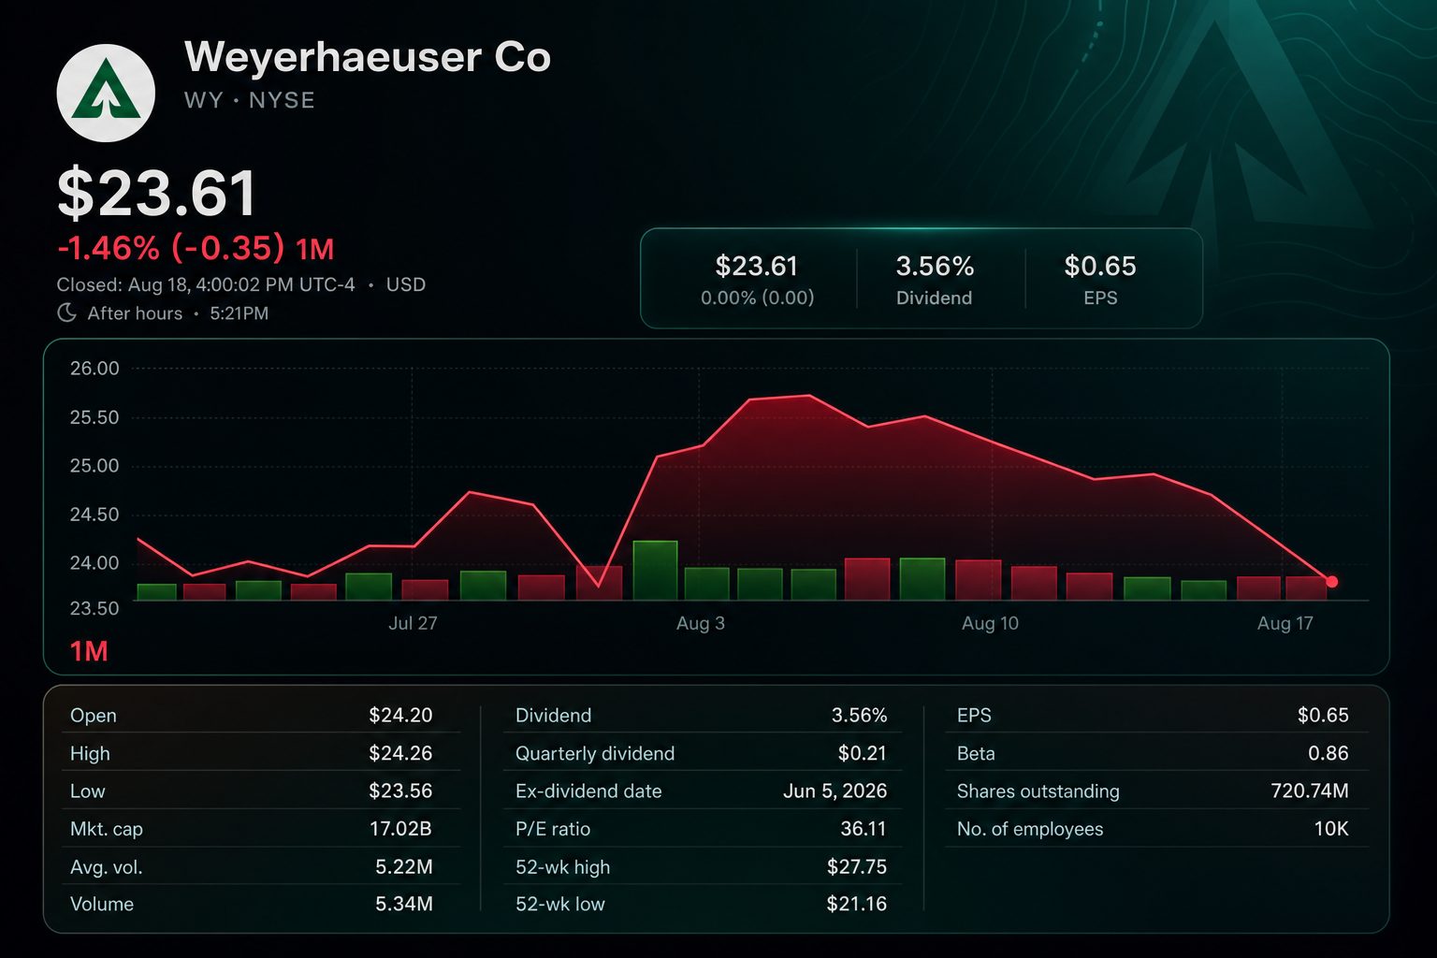This screenshot has height=958, width=1437.
Task: Click the 26.00 y-axis label
Action: point(94,369)
